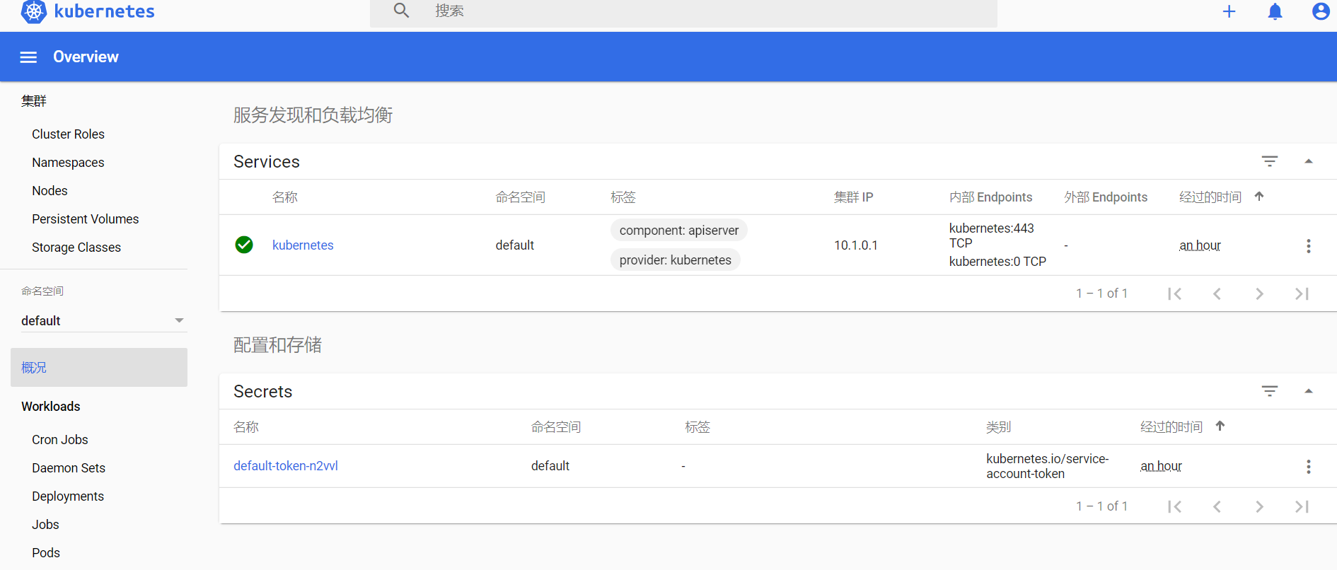The width and height of the screenshot is (1337, 570).
Task: Sort Services by 命名空间 column
Action: (521, 197)
